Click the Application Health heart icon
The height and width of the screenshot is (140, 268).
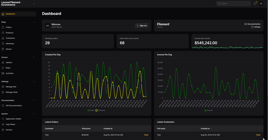[3, 119]
